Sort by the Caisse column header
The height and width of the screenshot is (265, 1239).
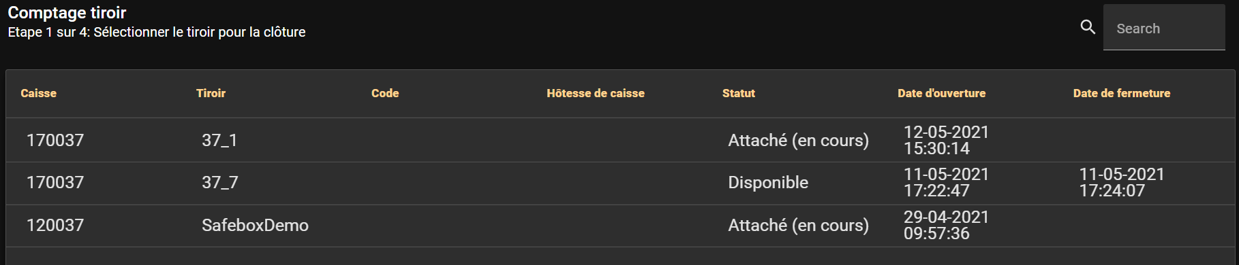click(x=39, y=94)
